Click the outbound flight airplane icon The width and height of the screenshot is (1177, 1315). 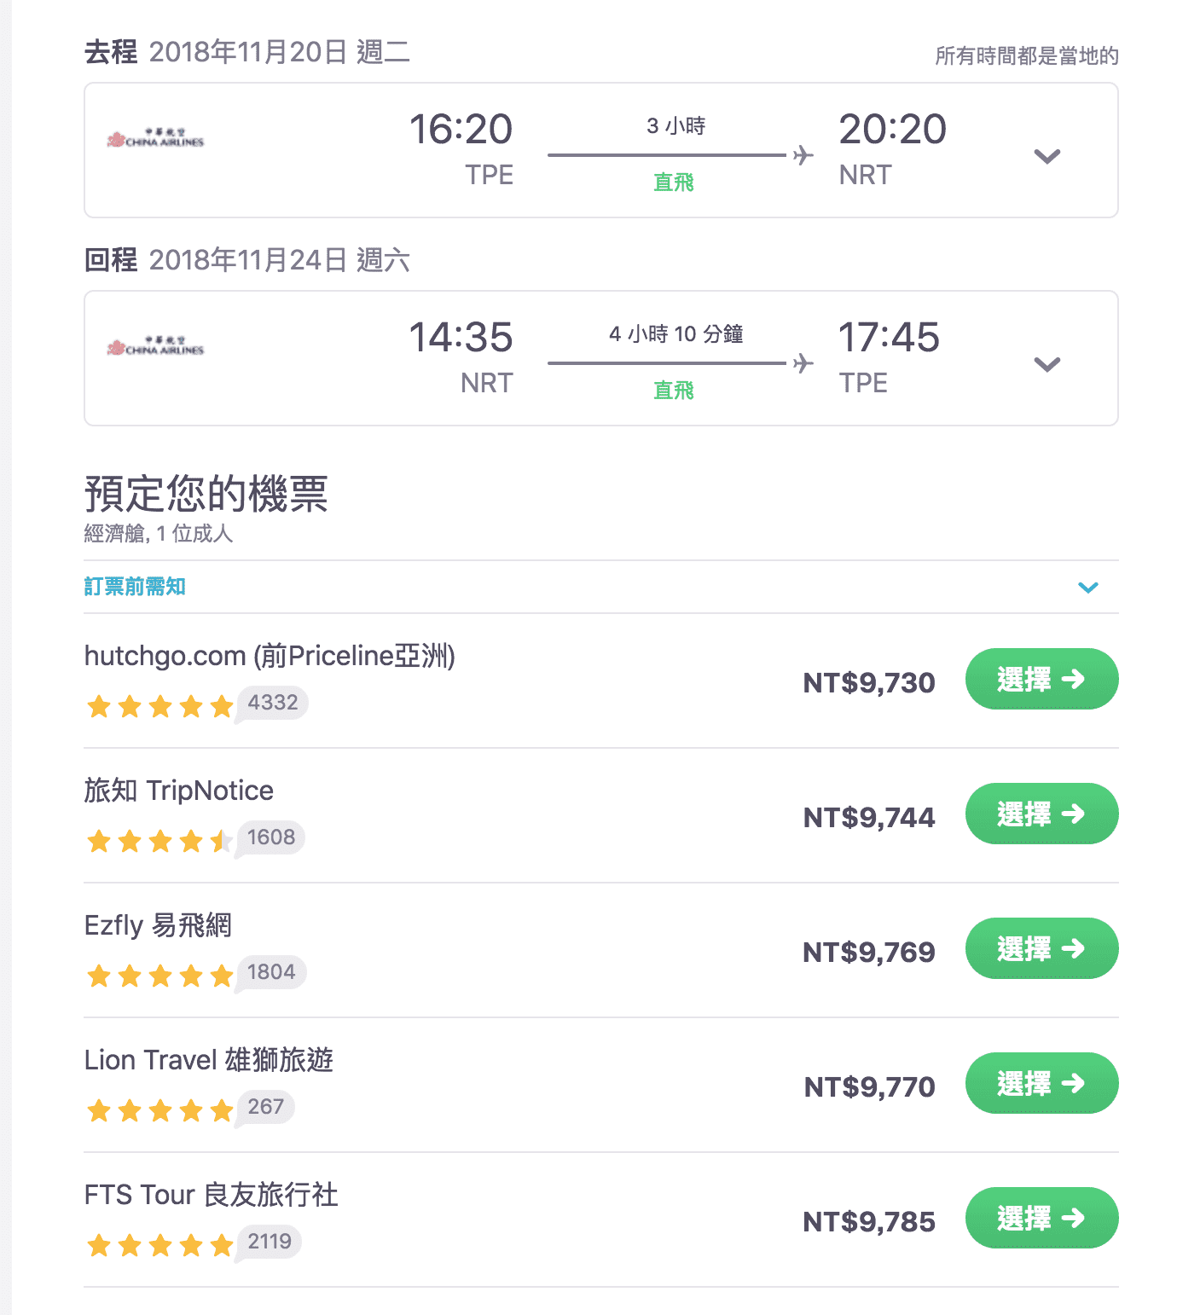(803, 155)
